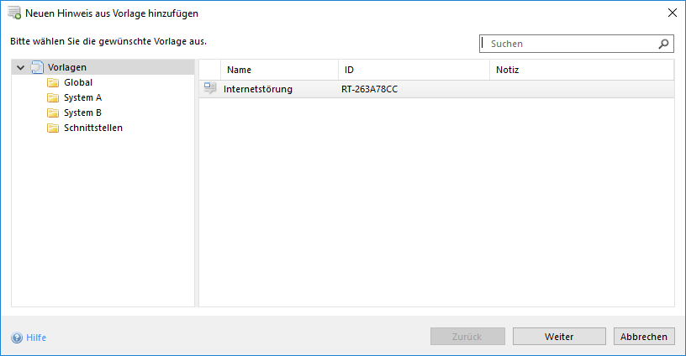Screen dimensions: 686x356
Task: Click the blue Hilfe question mark icon
Action: coord(17,338)
